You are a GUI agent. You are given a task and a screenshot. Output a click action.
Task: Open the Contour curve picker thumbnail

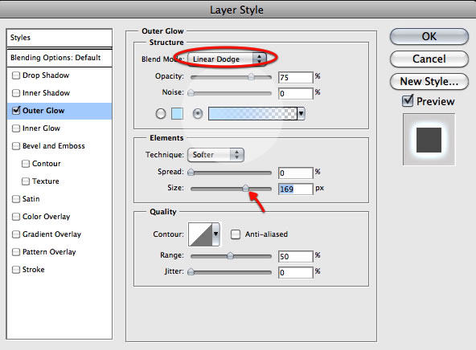[x=200, y=234]
